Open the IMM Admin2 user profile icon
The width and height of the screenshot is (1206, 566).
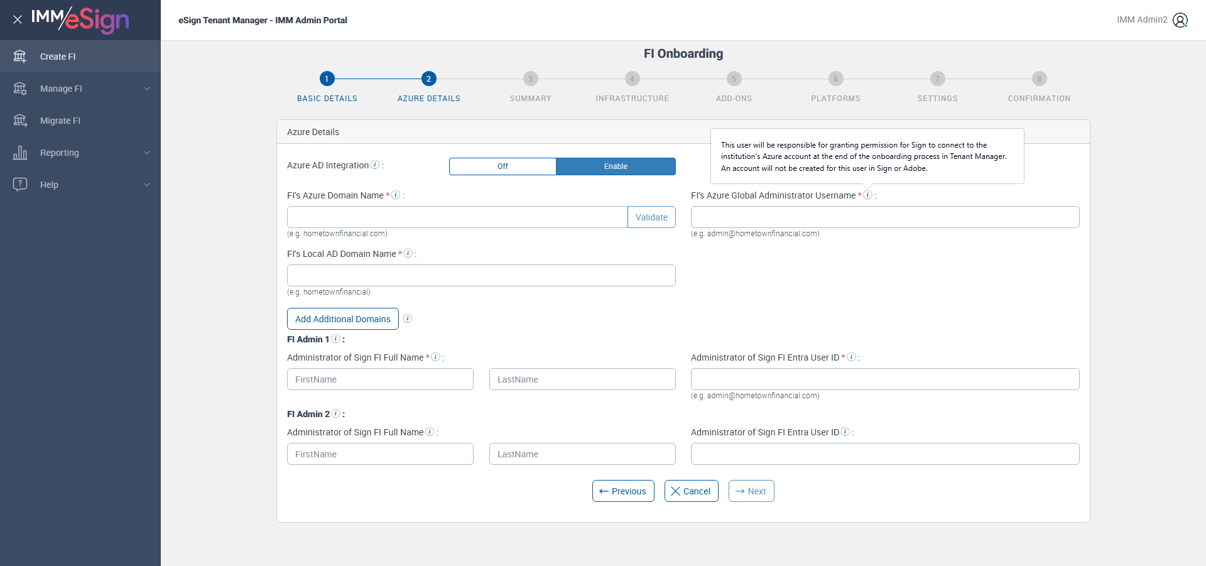[x=1180, y=20]
